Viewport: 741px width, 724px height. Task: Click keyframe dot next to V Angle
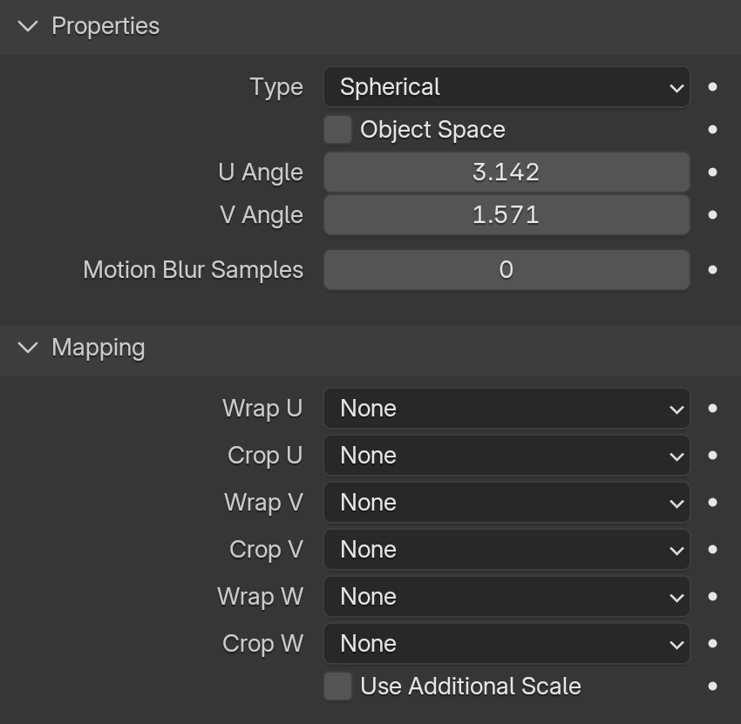(712, 215)
